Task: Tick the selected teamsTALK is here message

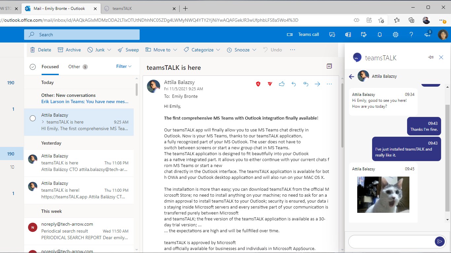Action: pos(33,118)
